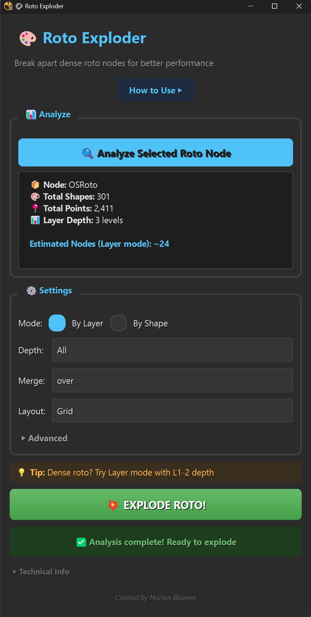Select the By Layer mode radio button
The image size is (311, 617).
click(57, 323)
